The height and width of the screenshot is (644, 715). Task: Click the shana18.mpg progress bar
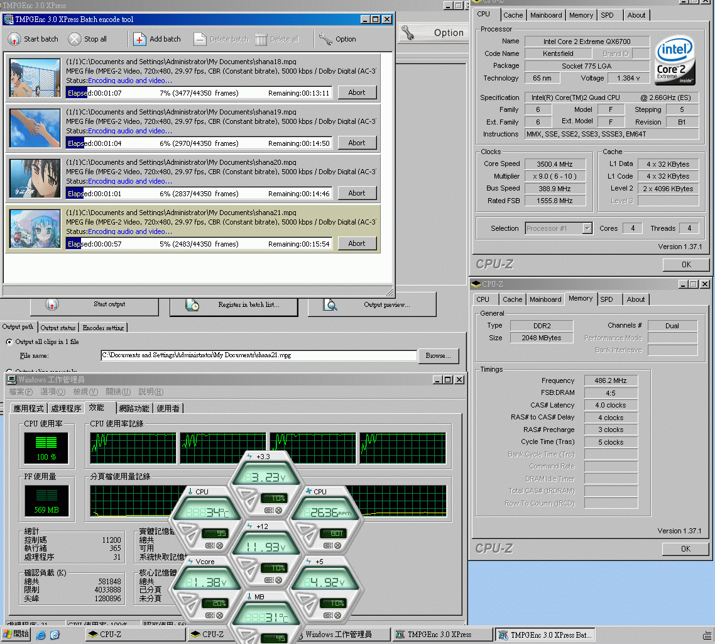pos(199,93)
